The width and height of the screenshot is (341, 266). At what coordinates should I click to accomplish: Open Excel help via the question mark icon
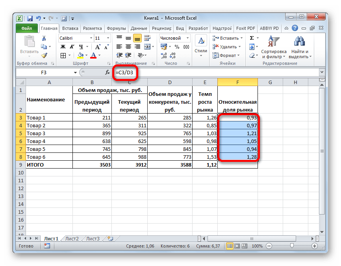coord(295,28)
